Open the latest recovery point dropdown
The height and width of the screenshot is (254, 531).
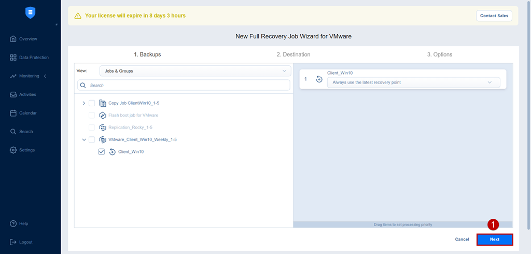tap(413, 82)
